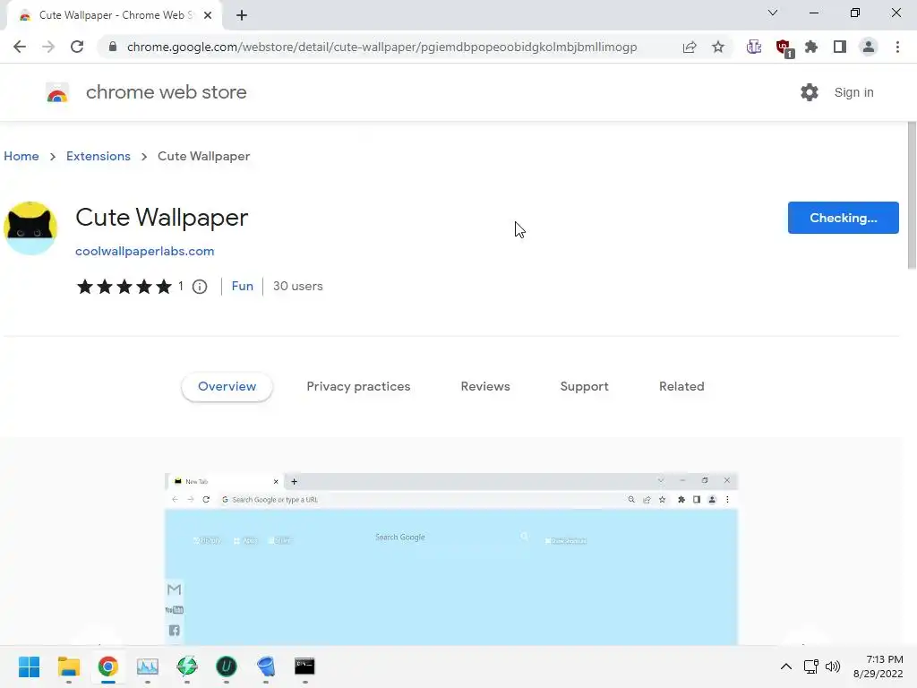Viewport: 917px width, 688px height.
Task: Open a new tab with the plus icon
Action: tap(242, 15)
